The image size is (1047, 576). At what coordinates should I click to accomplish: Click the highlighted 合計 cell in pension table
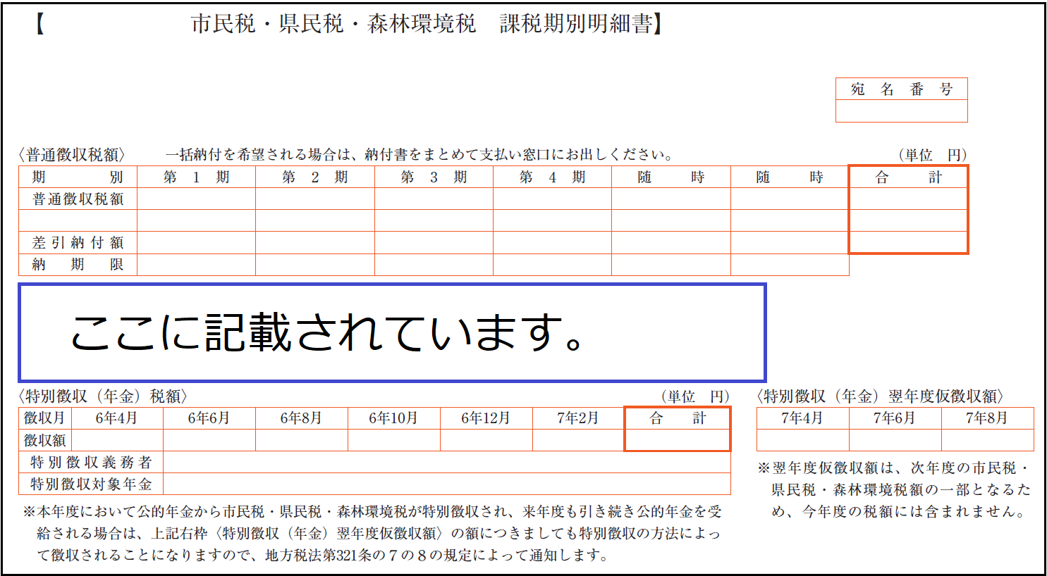coord(677,418)
